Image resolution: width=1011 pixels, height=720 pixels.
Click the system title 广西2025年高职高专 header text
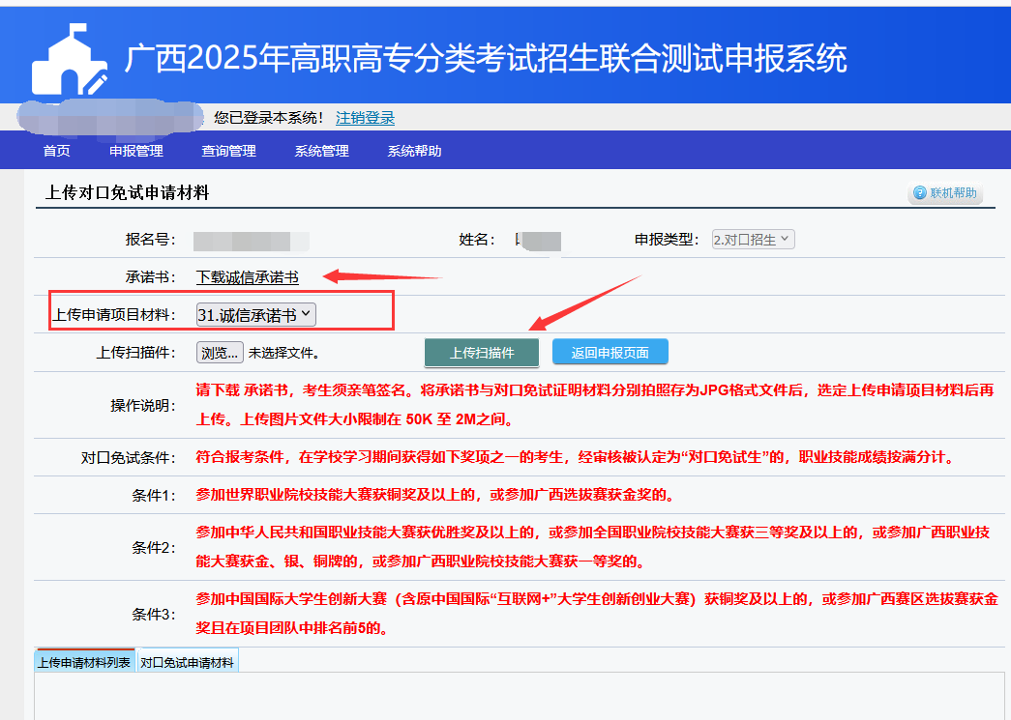[484, 58]
